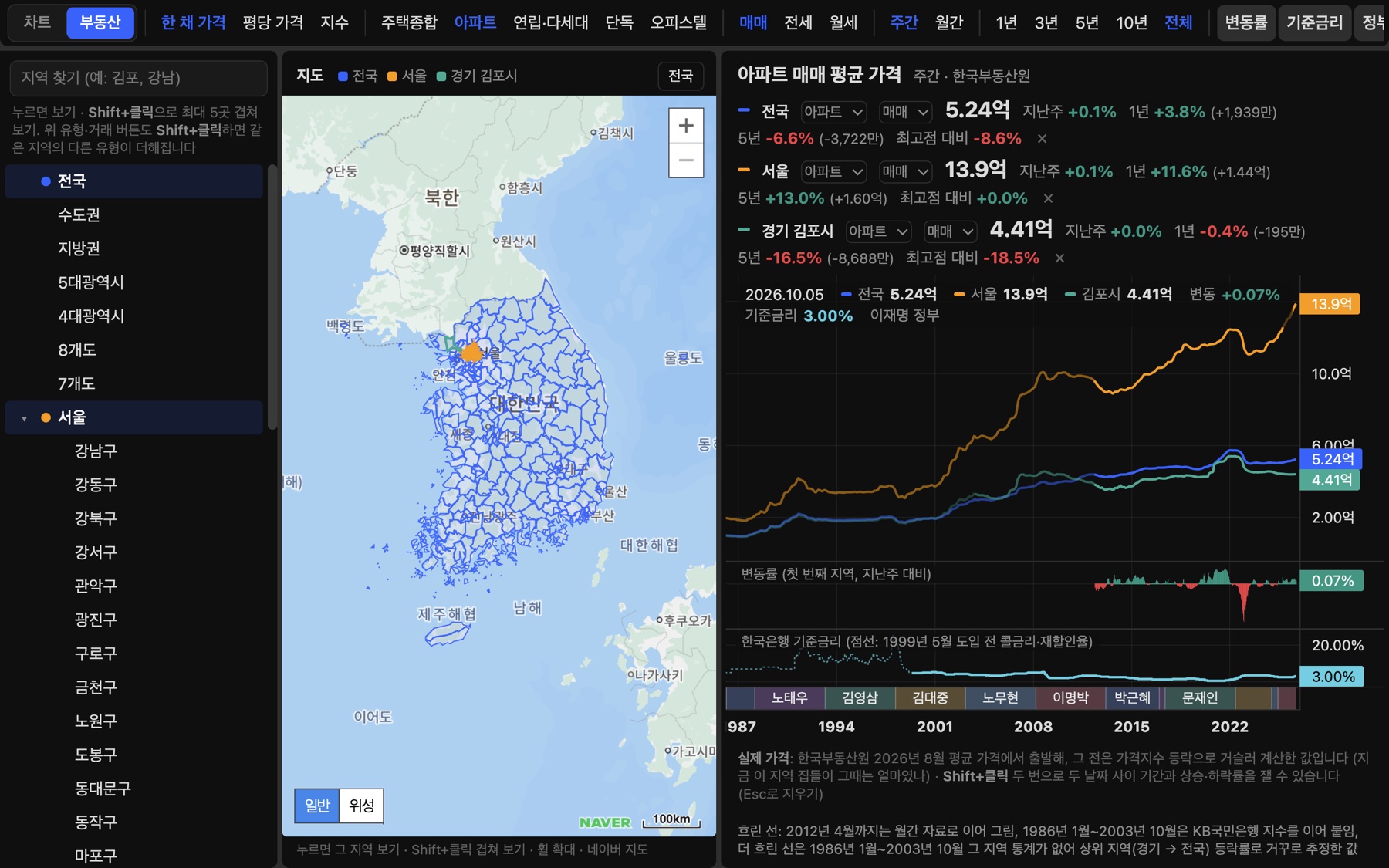Viewport: 1389px width, 868px height.
Task: Switch to 지수 view
Action: tap(334, 22)
